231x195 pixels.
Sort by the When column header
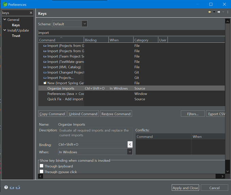point(121,40)
